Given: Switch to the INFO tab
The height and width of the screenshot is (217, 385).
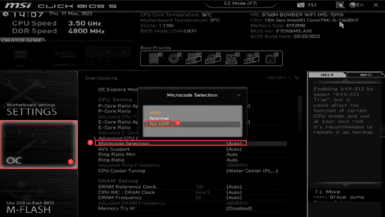Looking at the screenshot, I should [x=365, y=75].
